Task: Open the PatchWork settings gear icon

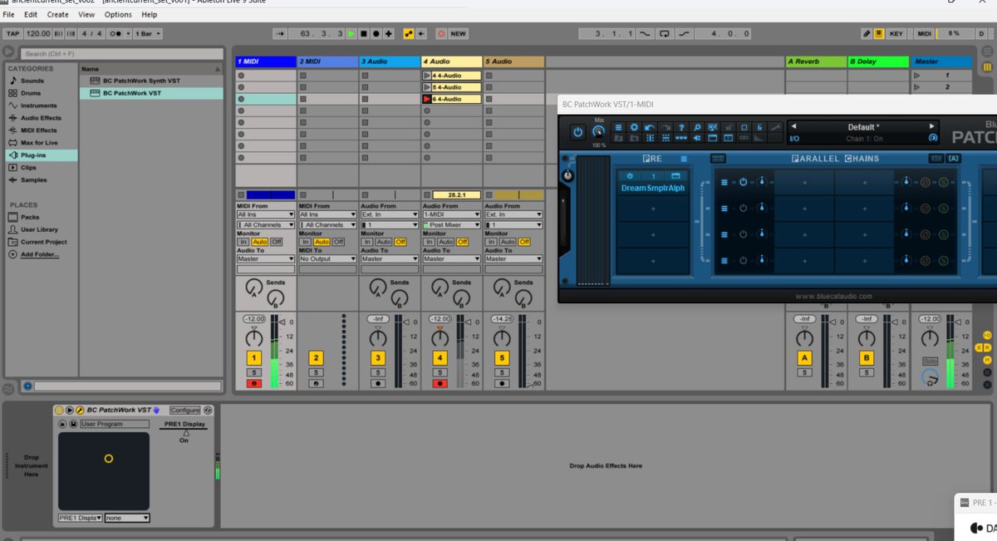Action: pos(634,127)
